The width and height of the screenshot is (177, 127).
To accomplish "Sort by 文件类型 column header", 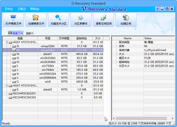I will coord(64,38).
